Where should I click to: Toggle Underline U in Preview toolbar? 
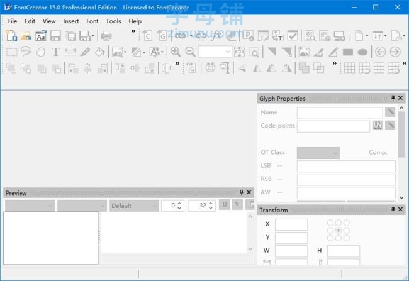(x=225, y=205)
